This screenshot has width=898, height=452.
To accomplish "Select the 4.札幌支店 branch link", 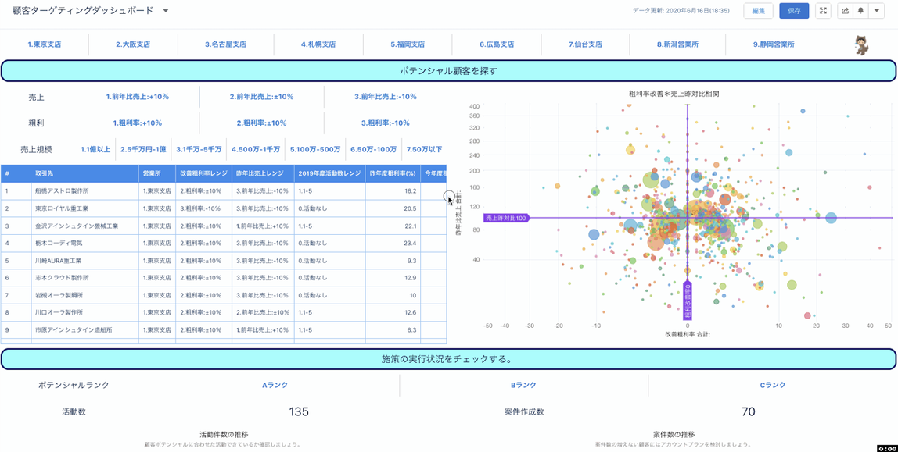I will coord(318,44).
